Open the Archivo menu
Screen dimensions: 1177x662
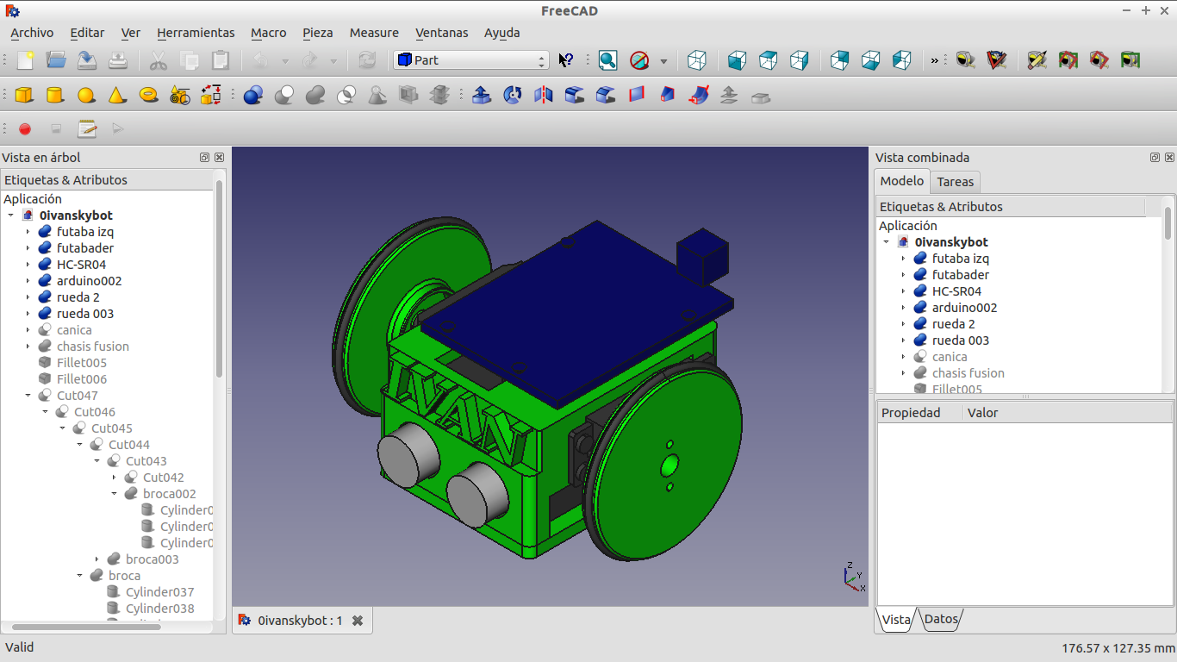point(32,33)
